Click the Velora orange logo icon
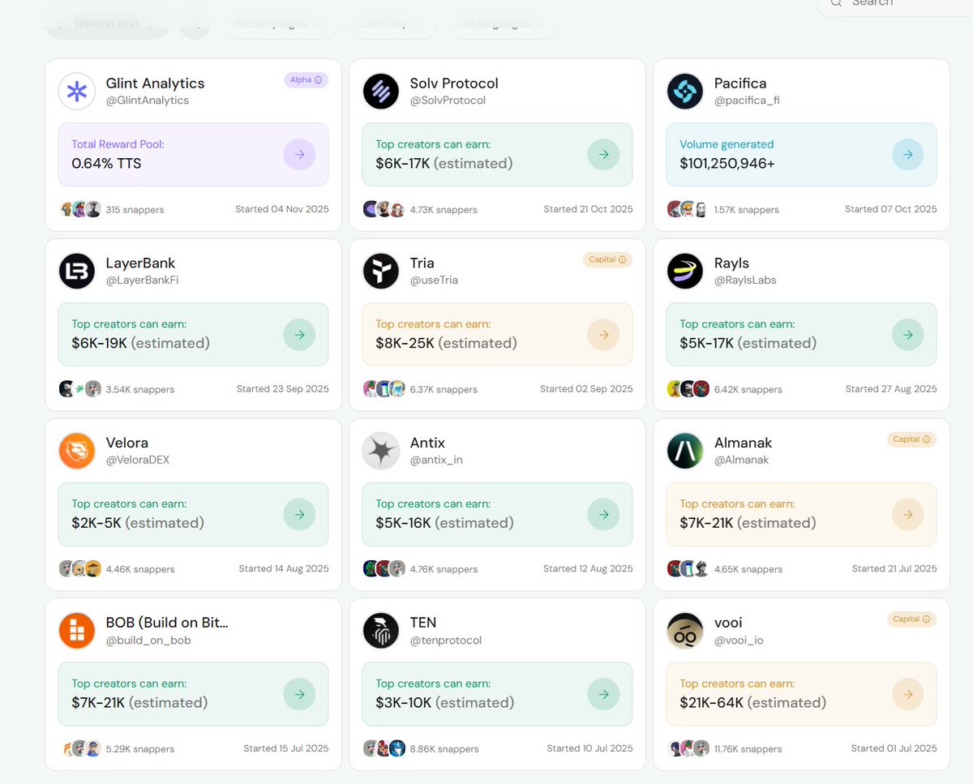This screenshot has height=784, width=973. click(77, 451)
